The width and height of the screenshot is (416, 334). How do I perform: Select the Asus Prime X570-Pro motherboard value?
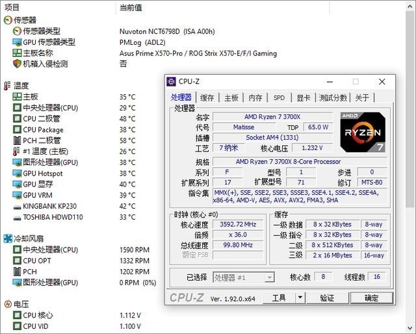[x=198, y=53]
